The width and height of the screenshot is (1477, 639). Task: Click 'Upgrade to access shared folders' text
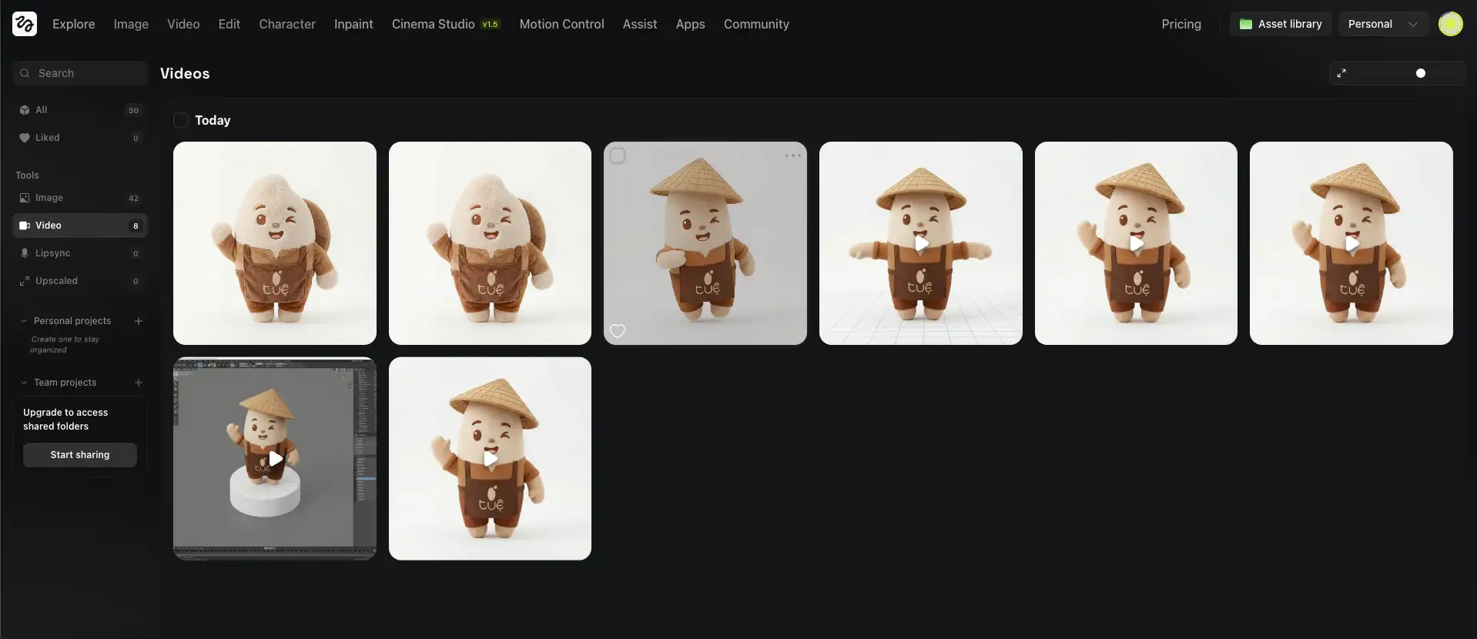(x=65, y=420)
